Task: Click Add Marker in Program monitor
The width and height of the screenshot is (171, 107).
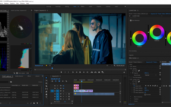Action: [61, 72]
